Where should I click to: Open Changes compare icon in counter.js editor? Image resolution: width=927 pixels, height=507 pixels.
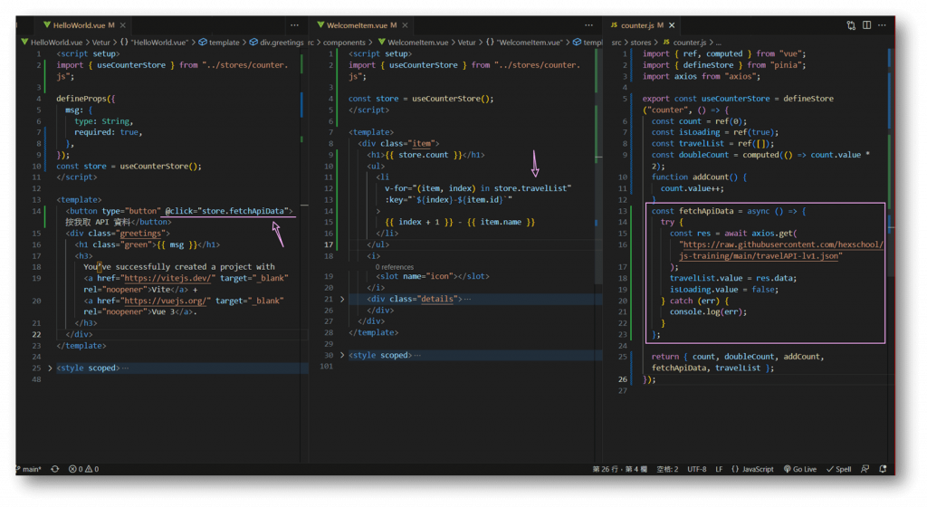(x=850, y=25)
